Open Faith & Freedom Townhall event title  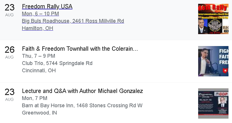coord(80,49)
